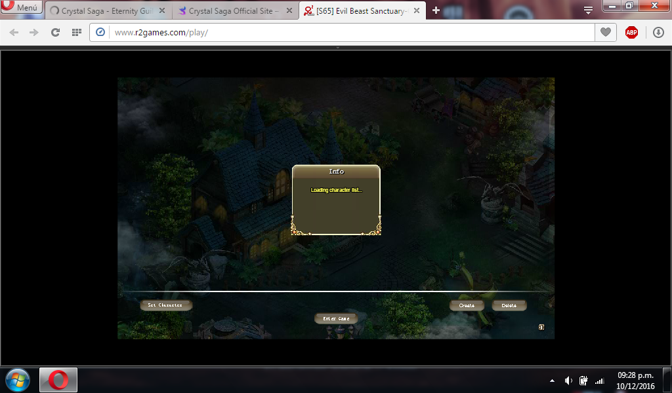The height and width of the screenshot is (393, 672).
Task: Click the network signal tray icon
Action: pos(599,381)
